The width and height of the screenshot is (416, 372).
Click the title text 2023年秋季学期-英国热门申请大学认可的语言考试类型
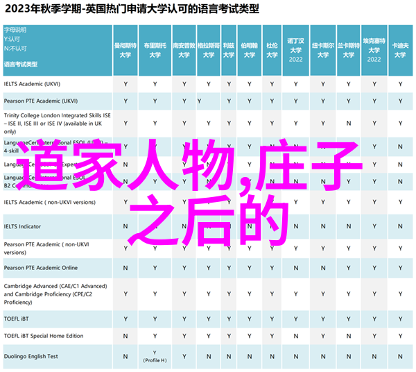(132, 9)
